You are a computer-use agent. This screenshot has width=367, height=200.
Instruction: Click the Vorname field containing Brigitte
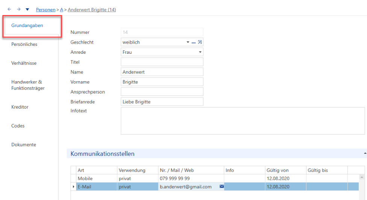coord(162,82)
